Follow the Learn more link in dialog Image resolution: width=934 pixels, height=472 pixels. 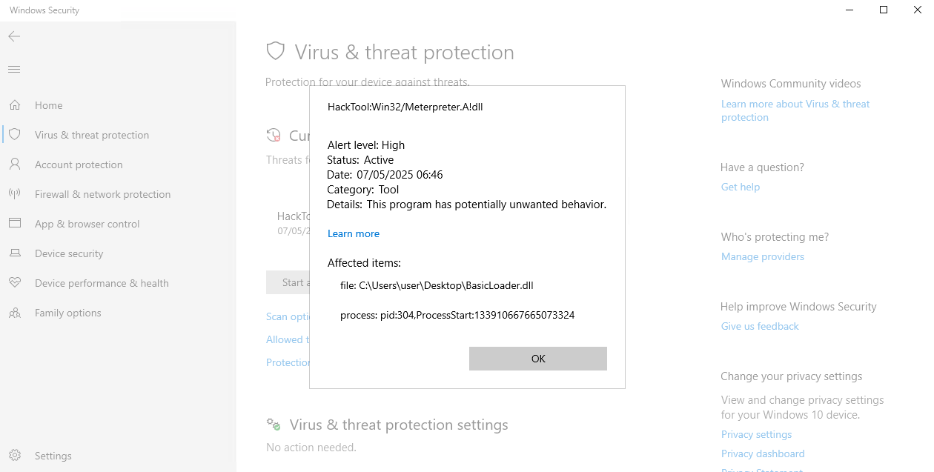[354, 233]
